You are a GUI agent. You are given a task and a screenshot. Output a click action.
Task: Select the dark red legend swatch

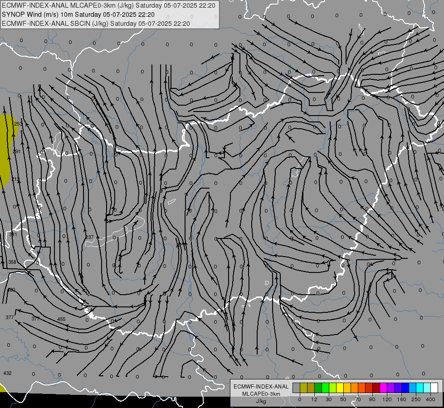(x=376, y=388)
